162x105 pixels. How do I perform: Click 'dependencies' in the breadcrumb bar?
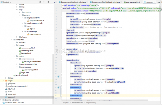pos(77,103)
